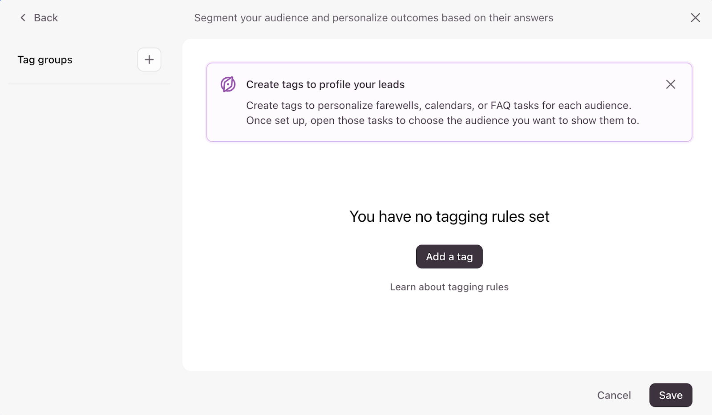
Task: Select the 'Tag groups' sidebar heading
Action: tap(45, 60)
